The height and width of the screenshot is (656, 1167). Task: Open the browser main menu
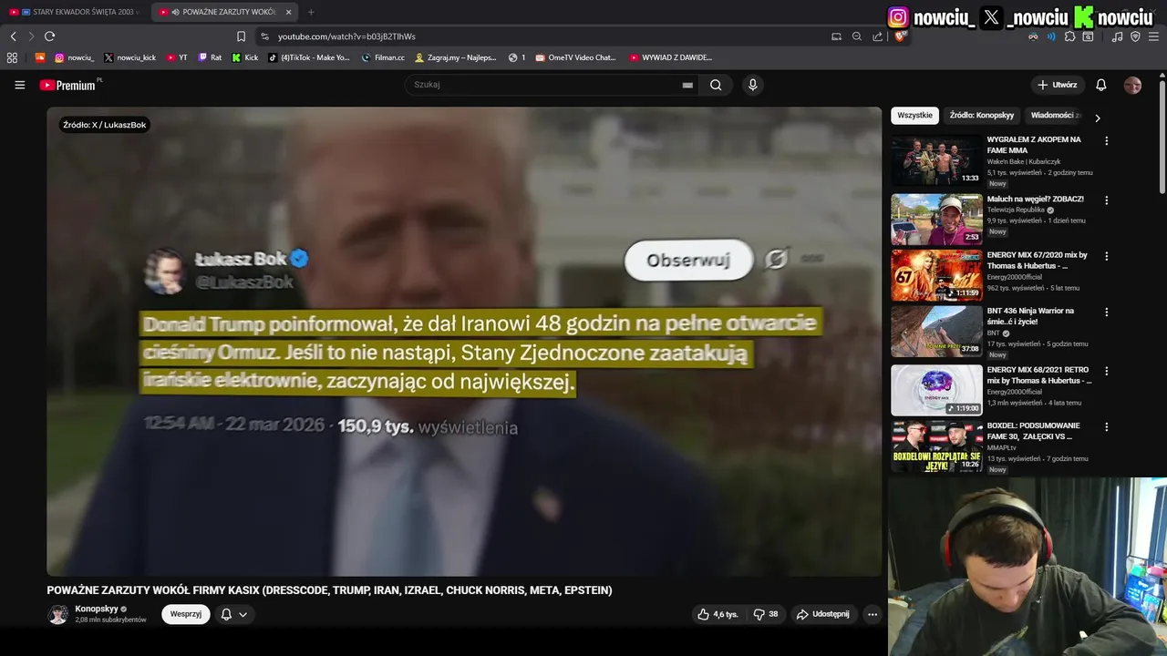(x=1153, y=36)
